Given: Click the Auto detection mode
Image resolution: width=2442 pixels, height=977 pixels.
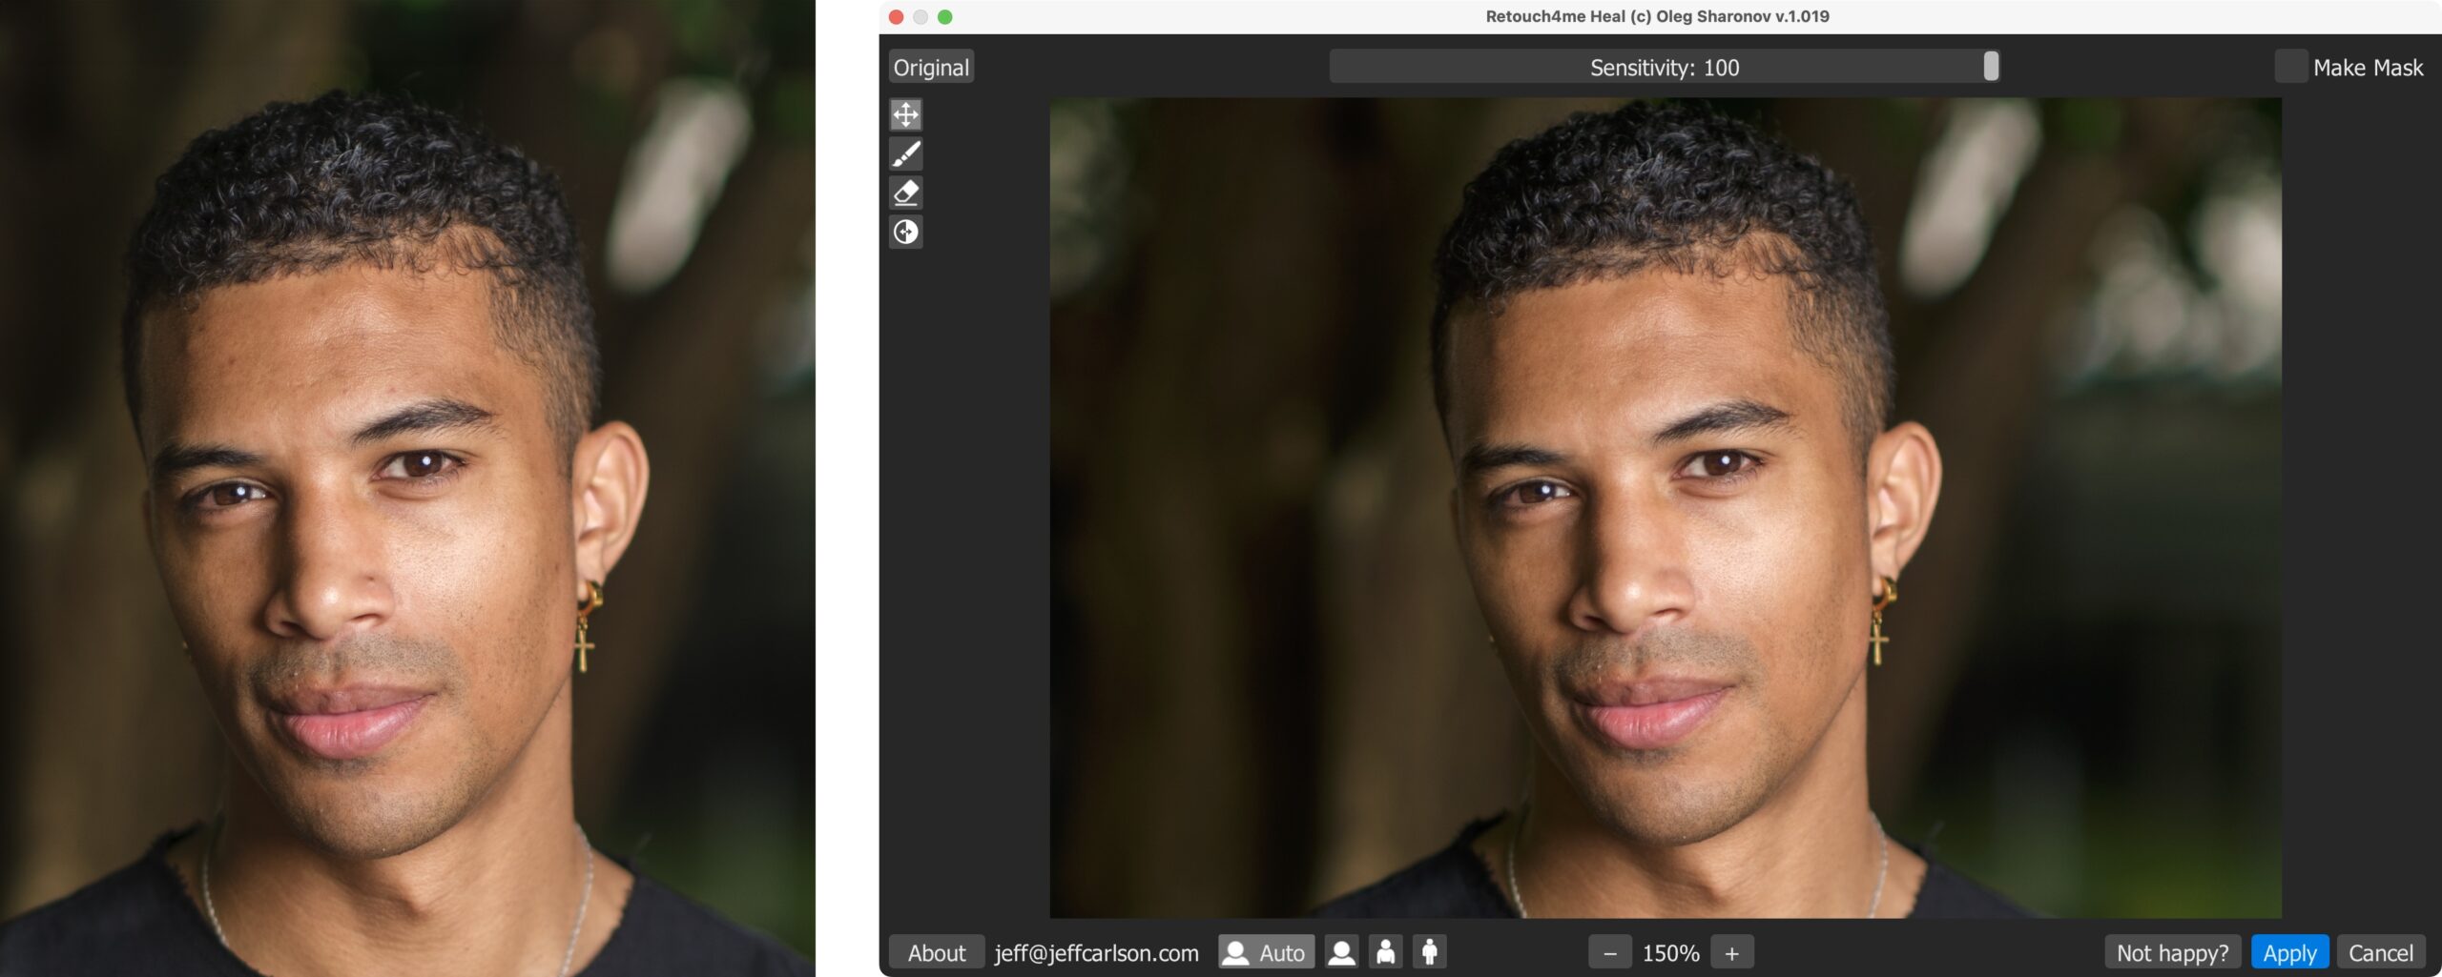Looking at the screenshot, I should point(1265,951).
